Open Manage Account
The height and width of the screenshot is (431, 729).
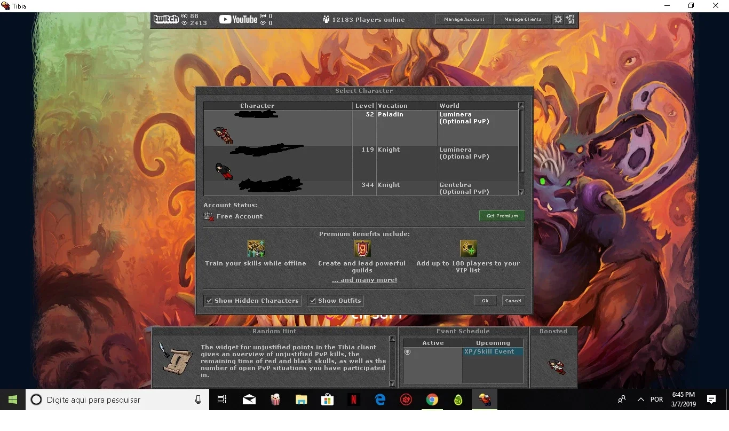point(464,19)
